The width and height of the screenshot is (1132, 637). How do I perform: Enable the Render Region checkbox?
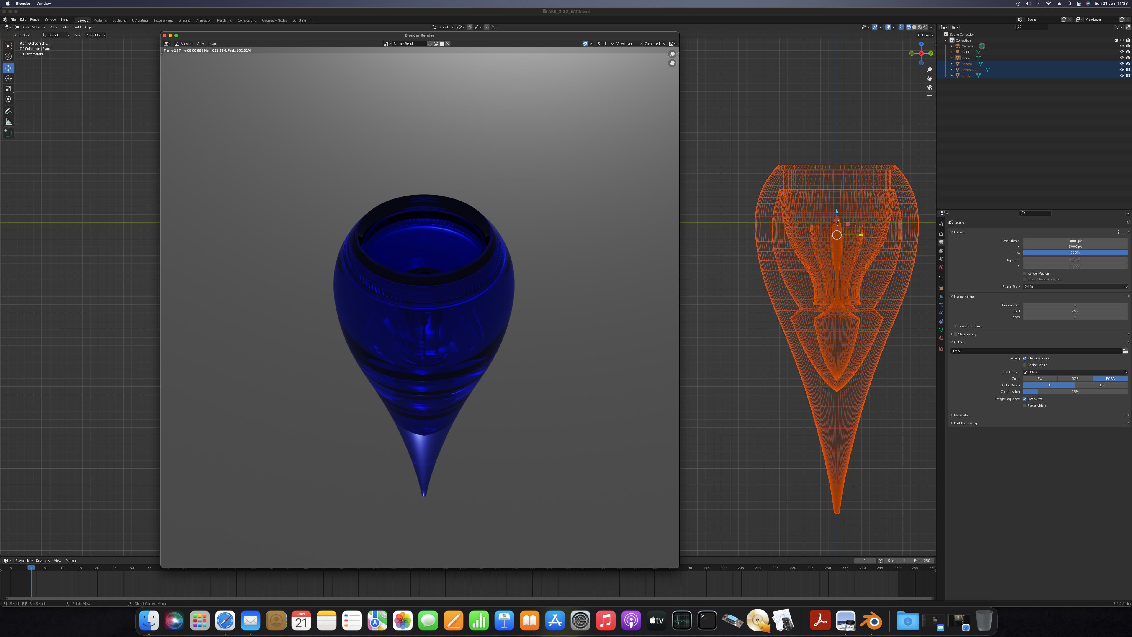click(1025, 273)
